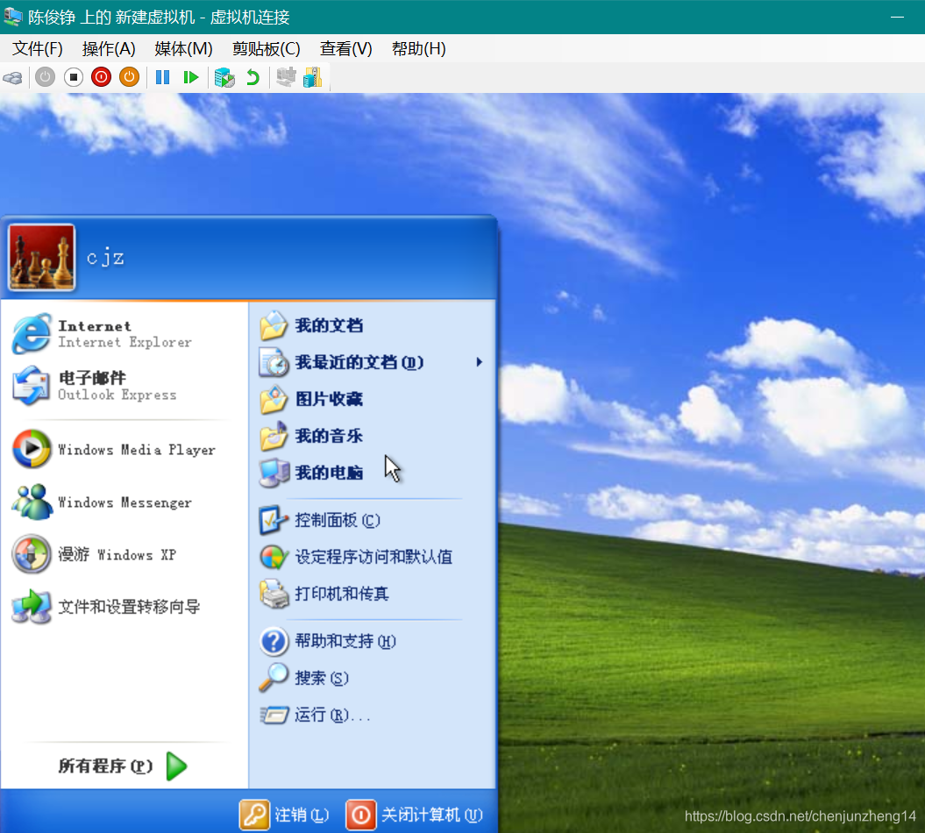The height and width of the screenshot is (833, 925).
Task: Shut down the guest OS via red power icon
Action: point(101,77)
